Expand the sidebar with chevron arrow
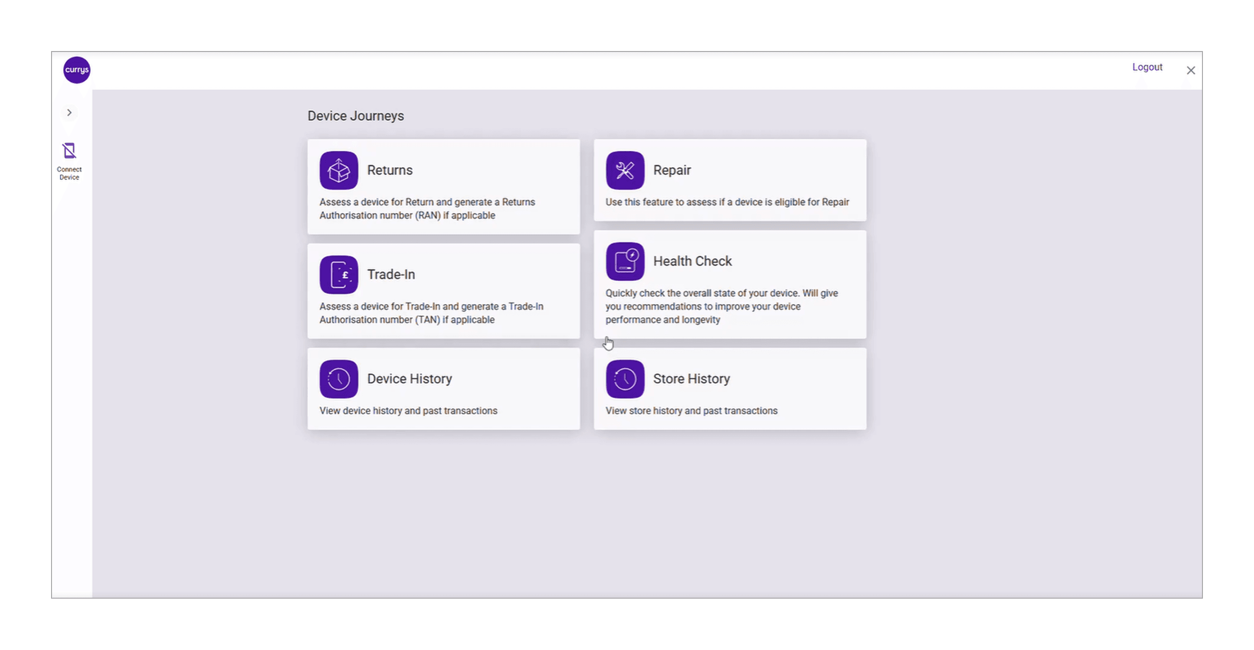Screen dimensions: 1254x650 69,113
